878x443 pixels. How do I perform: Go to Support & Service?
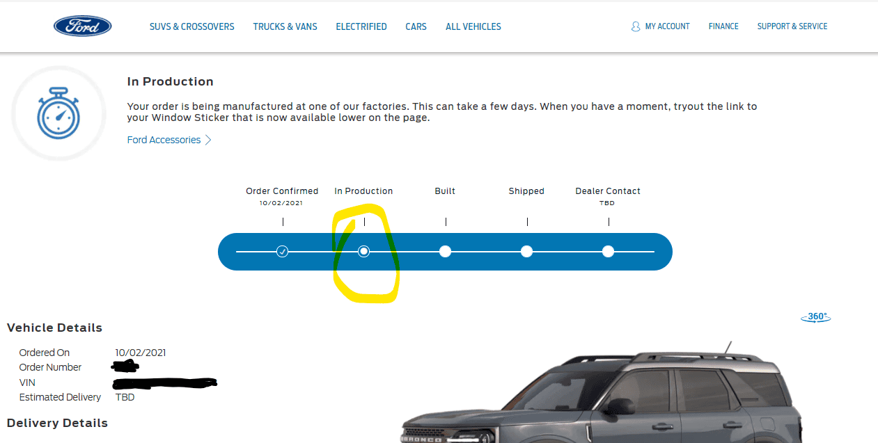tap(792, 26)
